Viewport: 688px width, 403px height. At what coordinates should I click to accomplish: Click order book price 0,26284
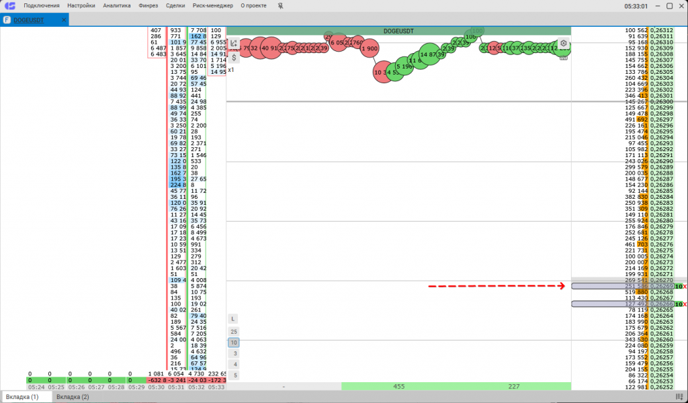click(x=661, y=197)
